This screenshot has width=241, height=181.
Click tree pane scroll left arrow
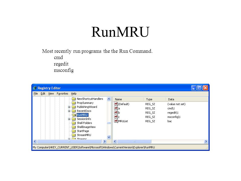click(35, 141)
